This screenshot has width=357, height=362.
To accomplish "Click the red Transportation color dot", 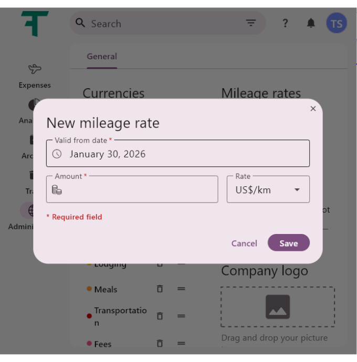I will 89,316.
